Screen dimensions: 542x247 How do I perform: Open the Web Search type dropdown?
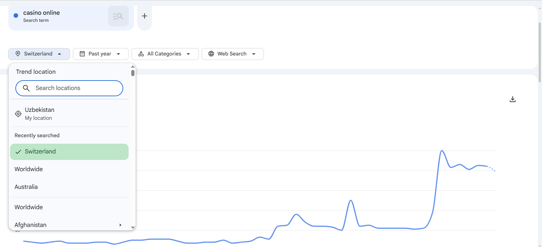tap(233, 54)
